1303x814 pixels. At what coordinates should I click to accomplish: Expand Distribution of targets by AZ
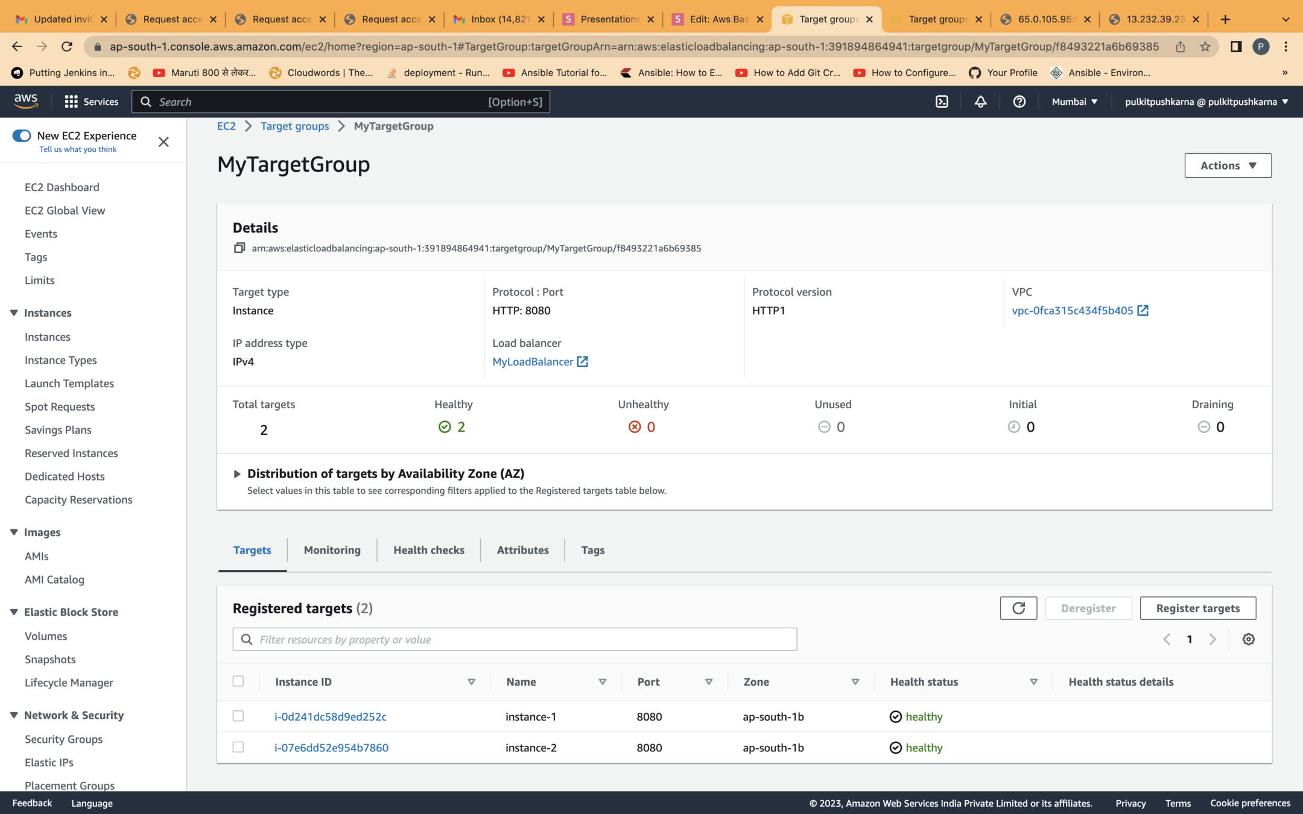(237, 474)
